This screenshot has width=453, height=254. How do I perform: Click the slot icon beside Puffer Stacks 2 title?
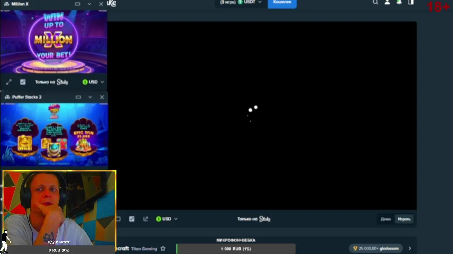[x=7, y=97]
